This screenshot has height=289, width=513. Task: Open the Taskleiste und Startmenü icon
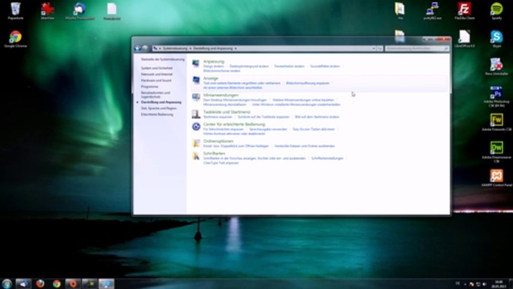point(196,114)
